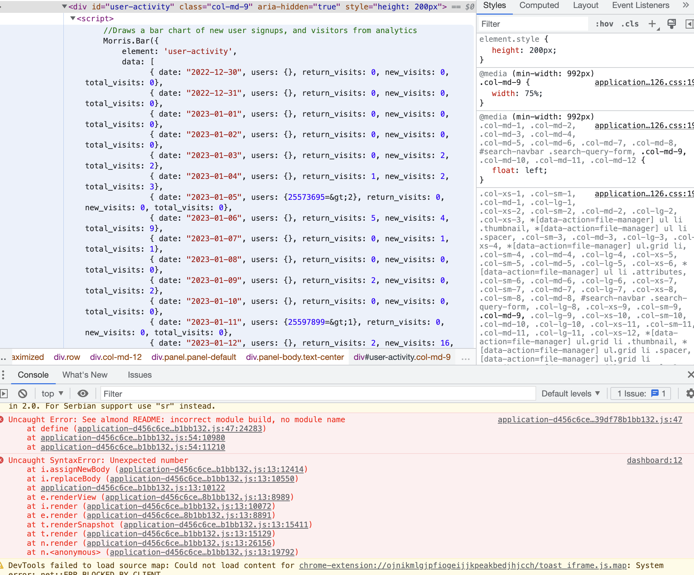The image size is (694, 575).
Task: Open the Default levels dropdown
Action: (x=570, y=393)
